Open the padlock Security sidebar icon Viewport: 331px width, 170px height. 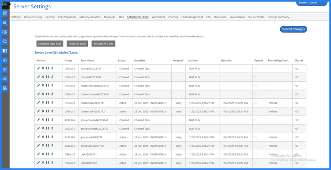5,60
